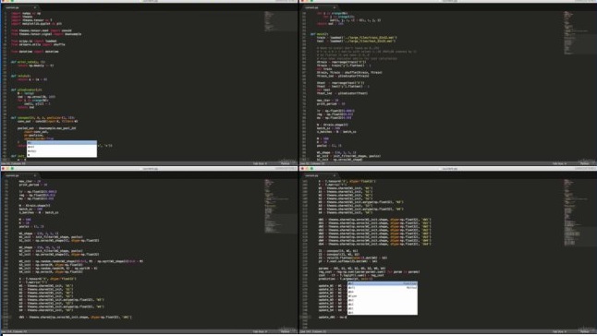The height and width of the screenshot is (336, 597).
Task: Choose the last suggestion in the bottom-right autocomplete list
Action: point(383,312)
